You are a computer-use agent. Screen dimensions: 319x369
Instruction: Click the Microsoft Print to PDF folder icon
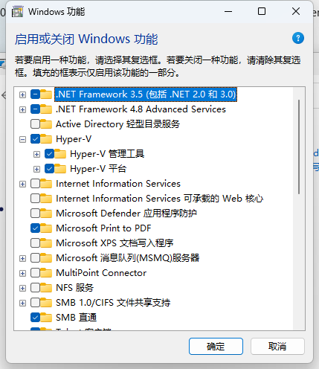pyautogui.click(x=46, y=228)
